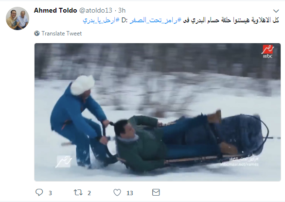This screenshot has height=202, width=285.
Task: Open the hashtag #ارحل_يا_بدري
Action: tap(101, 20)
